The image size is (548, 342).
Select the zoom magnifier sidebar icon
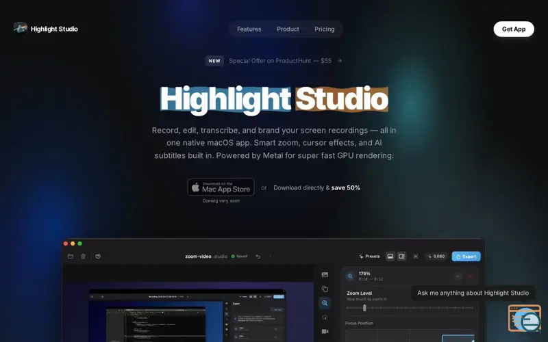coord(325,303)
